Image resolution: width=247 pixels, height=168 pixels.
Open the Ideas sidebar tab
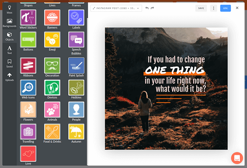click(x=9, y=9)
